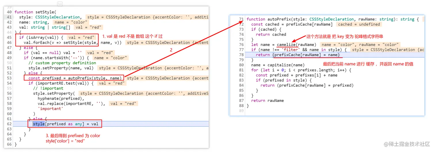Click the "return cached" statement
Screen dimensions: 435x152
[x=271, y=35]
